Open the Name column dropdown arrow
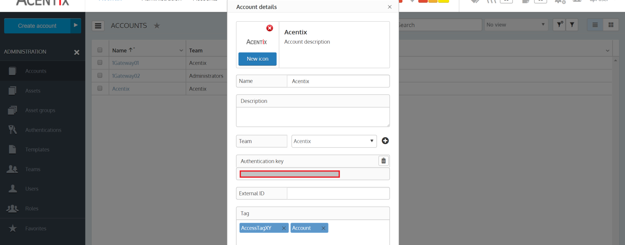 pos(181,51)
